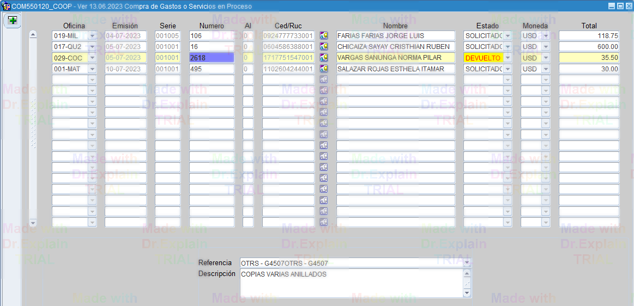This screenshot has height=306, width=634.
Task: Select the Numero field containing 2618
Action: (x=212, y=58)
